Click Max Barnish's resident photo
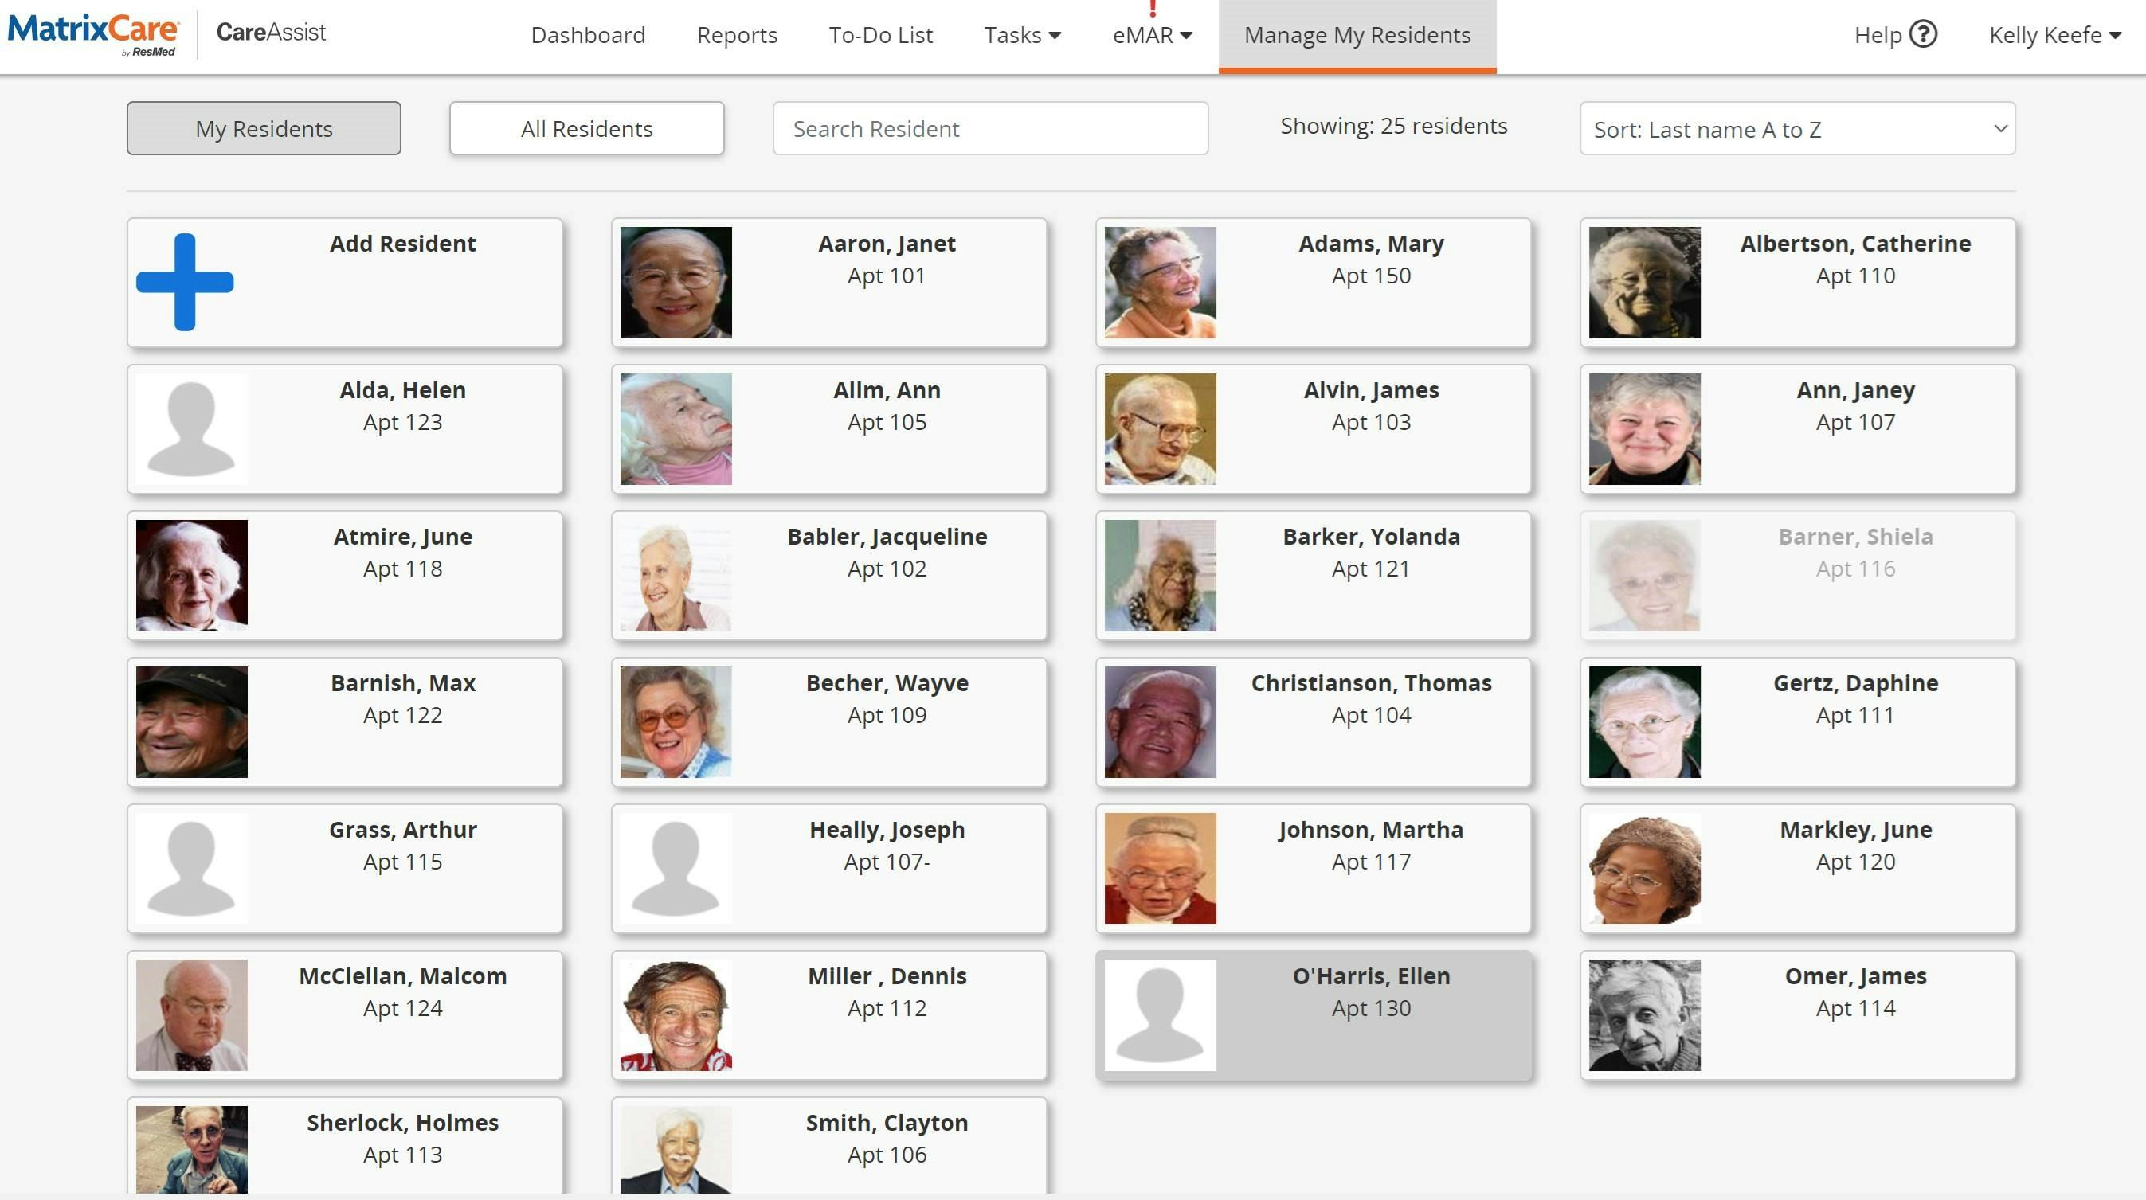 [190, 721]
